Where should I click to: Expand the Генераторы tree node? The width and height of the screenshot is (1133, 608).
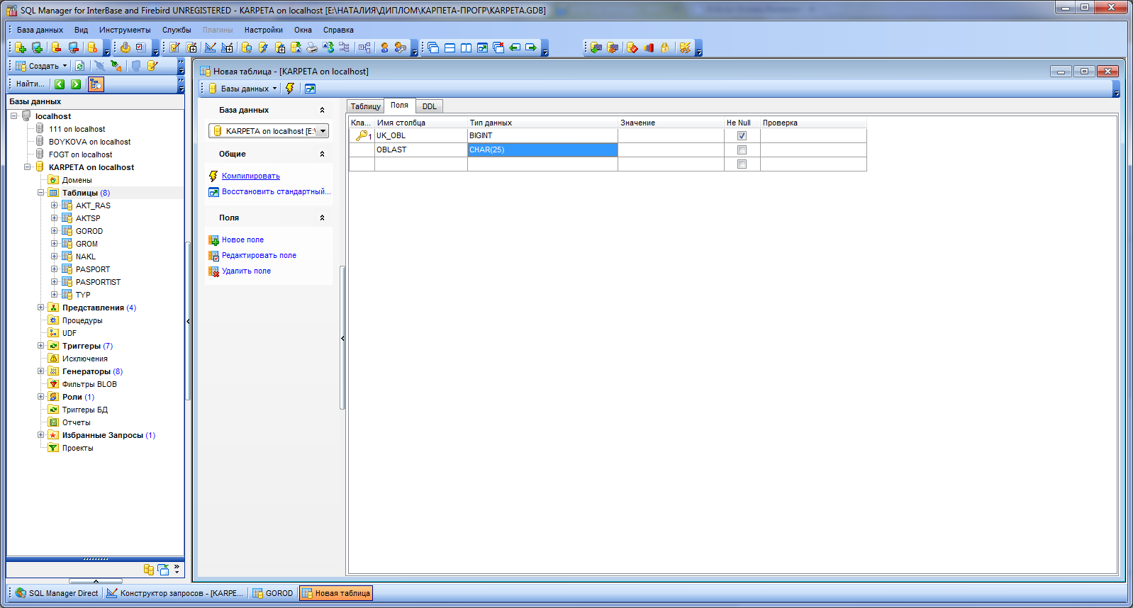pos(40,371)
